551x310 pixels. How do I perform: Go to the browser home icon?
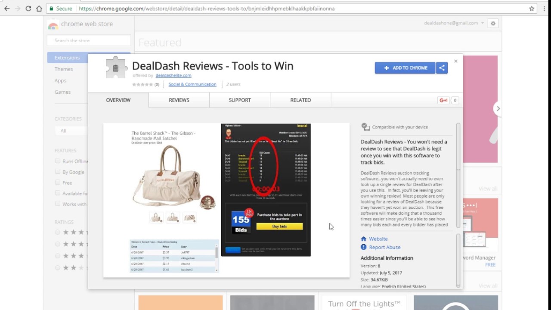pos(39,9)
